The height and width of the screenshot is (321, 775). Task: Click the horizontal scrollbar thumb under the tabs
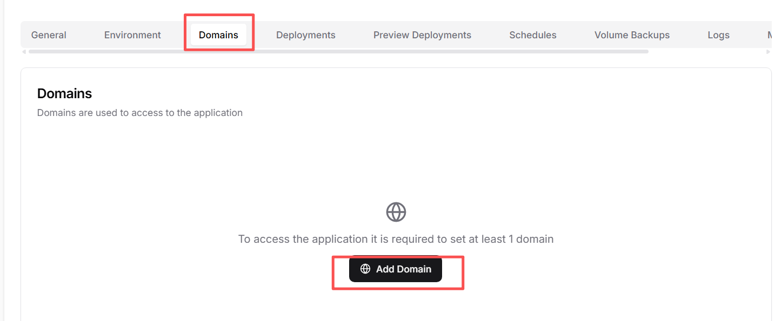[338, 52]
